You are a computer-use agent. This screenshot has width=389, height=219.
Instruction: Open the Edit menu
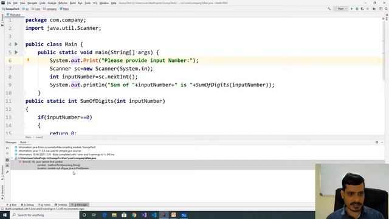pyautogui.click(x=15, y=3)
